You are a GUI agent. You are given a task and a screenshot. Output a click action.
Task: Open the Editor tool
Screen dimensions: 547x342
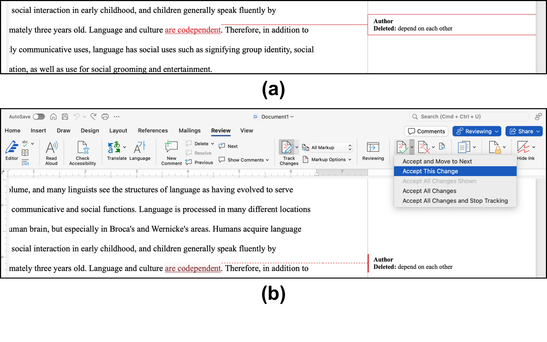coord(12,150)
